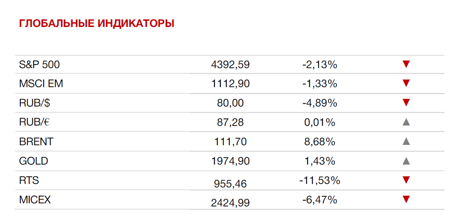Select the GOLD price 1974,90

[x=230, y=161]
